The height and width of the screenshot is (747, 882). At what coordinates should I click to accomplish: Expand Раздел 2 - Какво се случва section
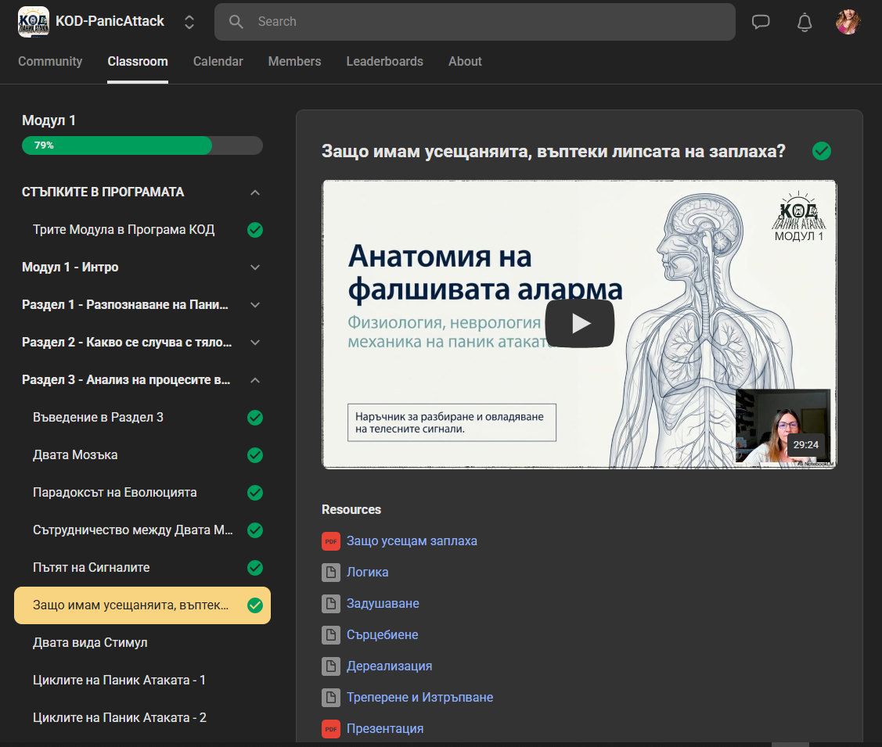click(255, 343)
